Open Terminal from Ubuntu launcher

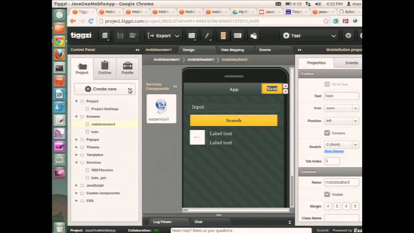(59, 68)
